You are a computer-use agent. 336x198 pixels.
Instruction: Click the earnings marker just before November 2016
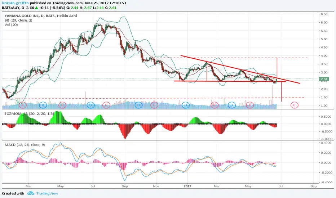[154, 105]
